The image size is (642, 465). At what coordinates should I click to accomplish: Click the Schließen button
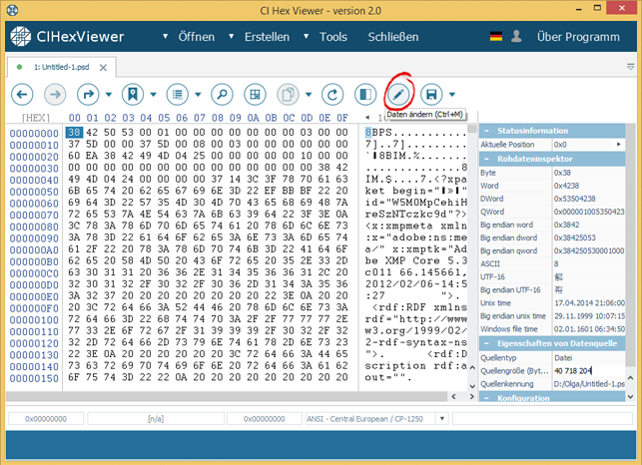392,38
